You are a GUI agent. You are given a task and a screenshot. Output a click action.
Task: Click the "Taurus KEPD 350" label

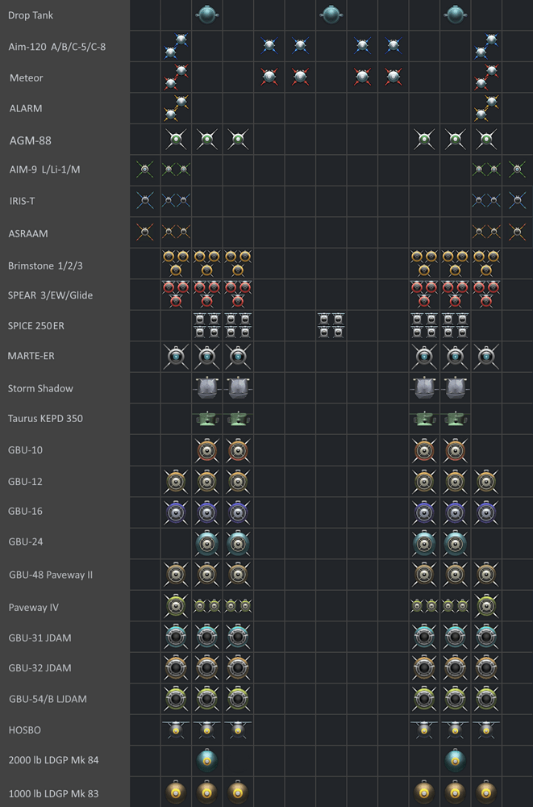pos(45,418)
